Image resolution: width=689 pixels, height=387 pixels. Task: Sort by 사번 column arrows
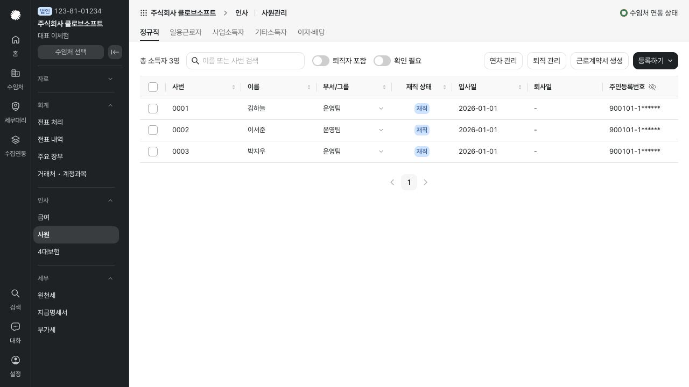click(234, 87)
